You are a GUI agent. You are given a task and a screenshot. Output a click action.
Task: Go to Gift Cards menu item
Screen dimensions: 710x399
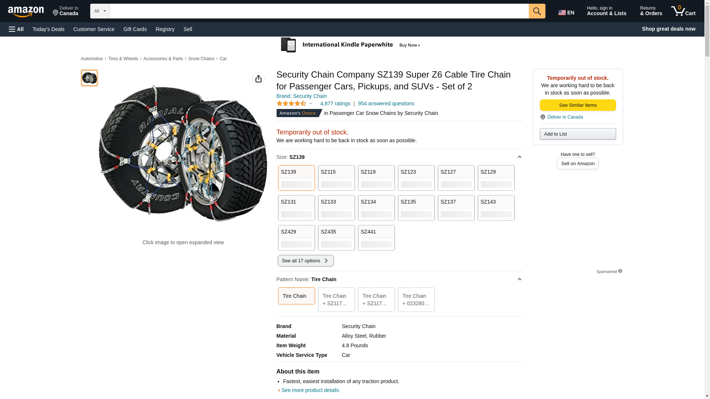click(x=135, y=29)
